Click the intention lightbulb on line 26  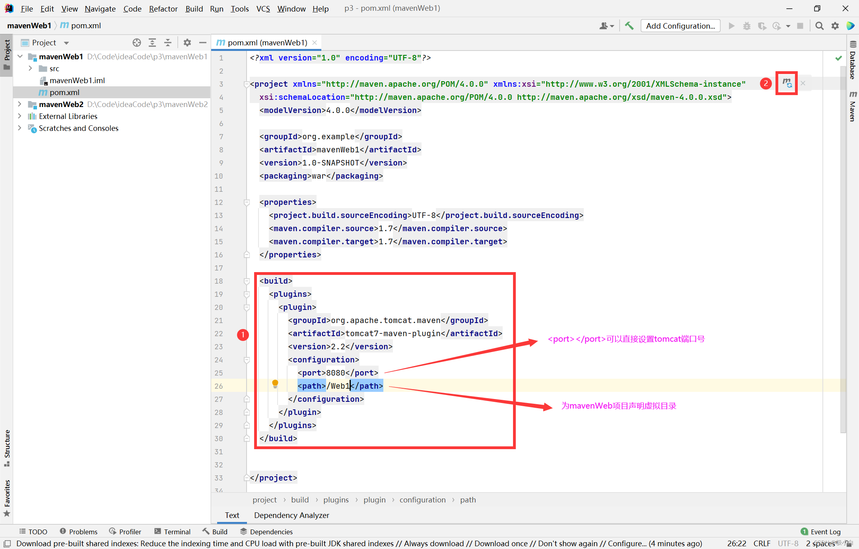point(275,384)
